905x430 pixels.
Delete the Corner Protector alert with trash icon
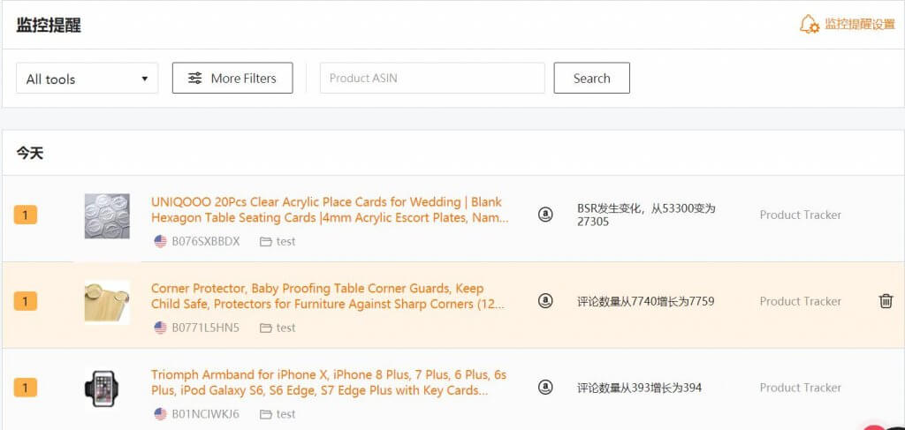click(886, 301)
